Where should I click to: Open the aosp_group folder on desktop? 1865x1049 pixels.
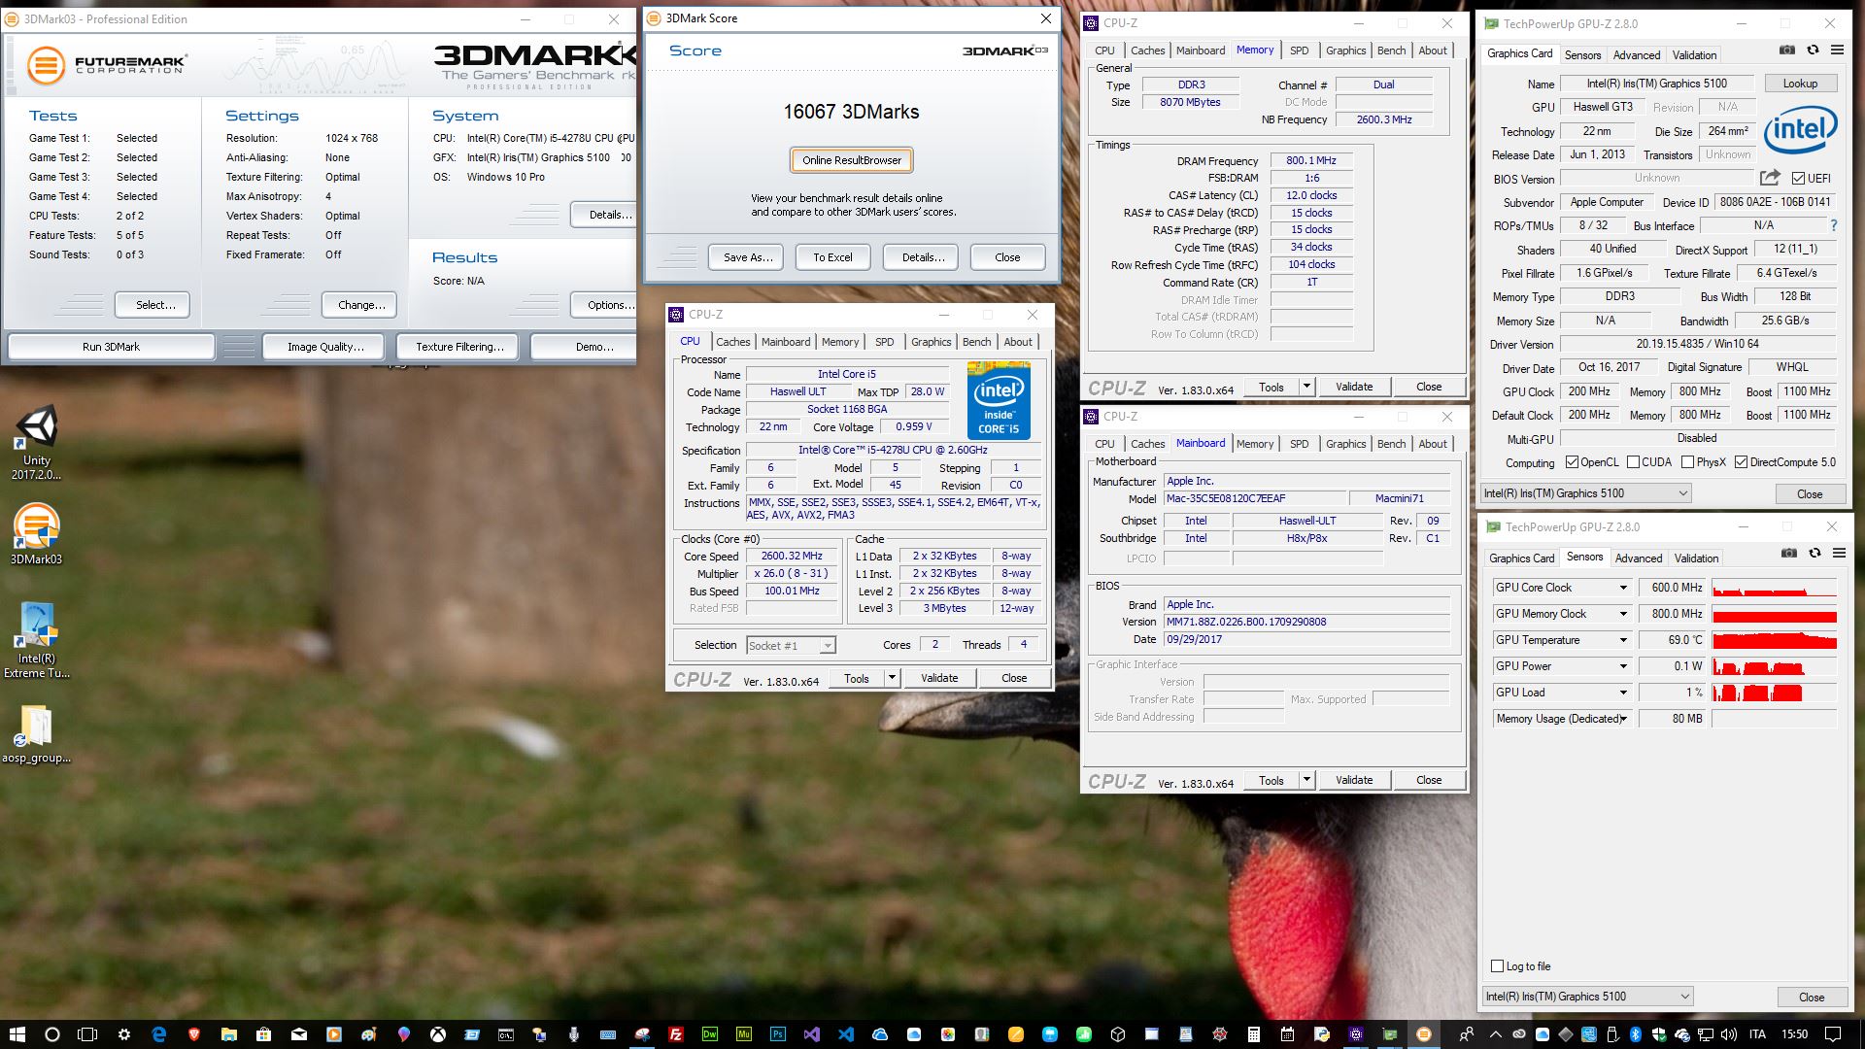tap(36, 733)
